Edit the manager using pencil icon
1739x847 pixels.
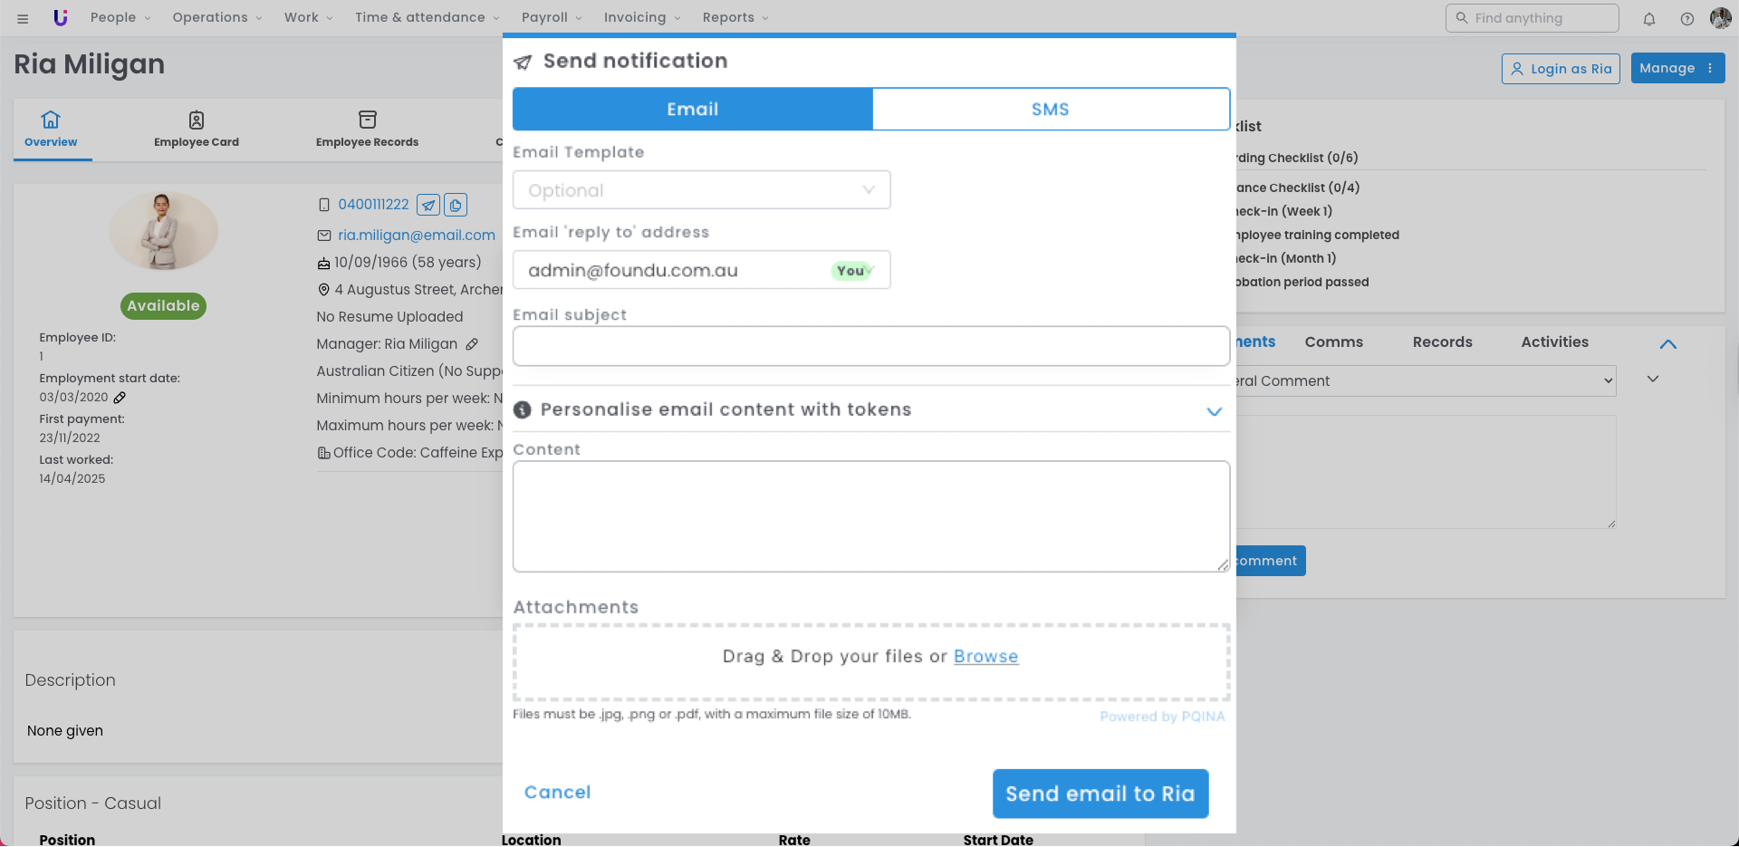click(472, 344)
